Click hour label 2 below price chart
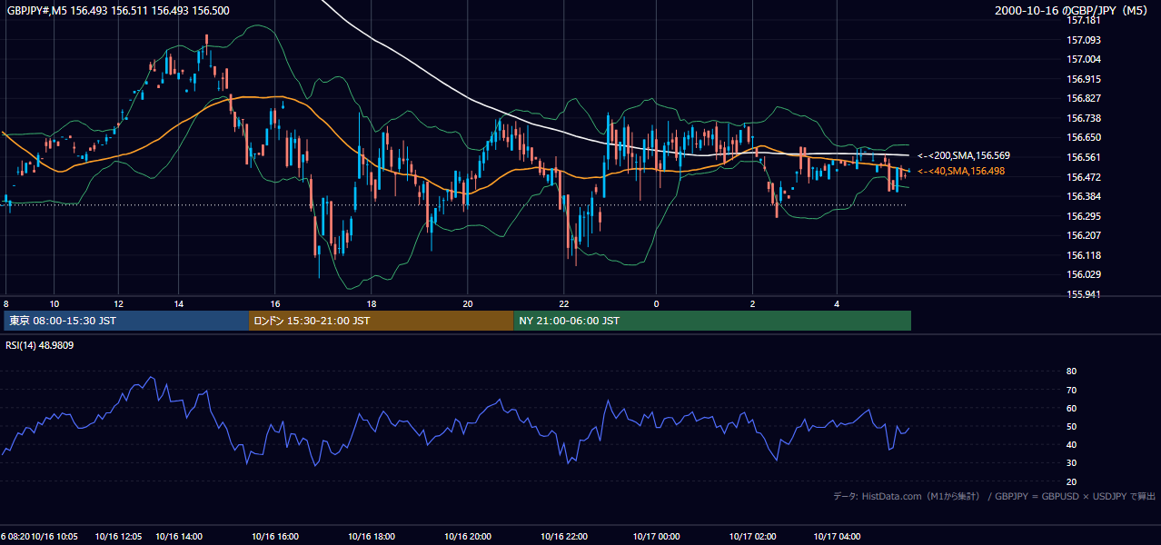 tap(752, 303)
